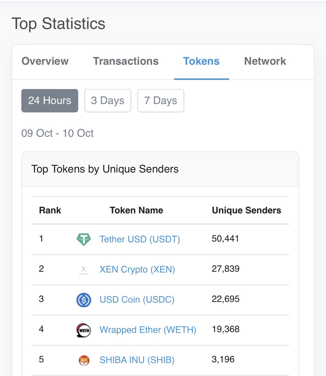Viewport: 326px width, 376px height.
Task: Open the Transactions tab
Action: click(126, 61)
